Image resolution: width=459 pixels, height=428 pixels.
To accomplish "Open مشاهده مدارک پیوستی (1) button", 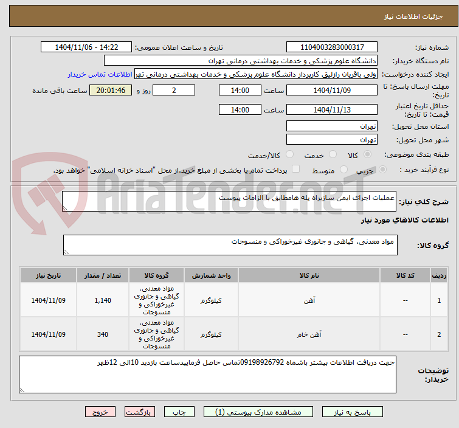I will click(258, 412).
